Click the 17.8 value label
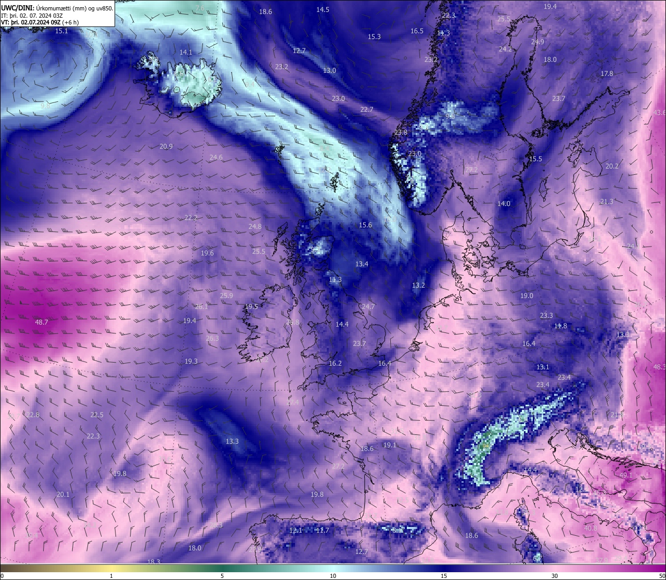The width and height of the screenshot is (666, 580). tap(607, 73)
